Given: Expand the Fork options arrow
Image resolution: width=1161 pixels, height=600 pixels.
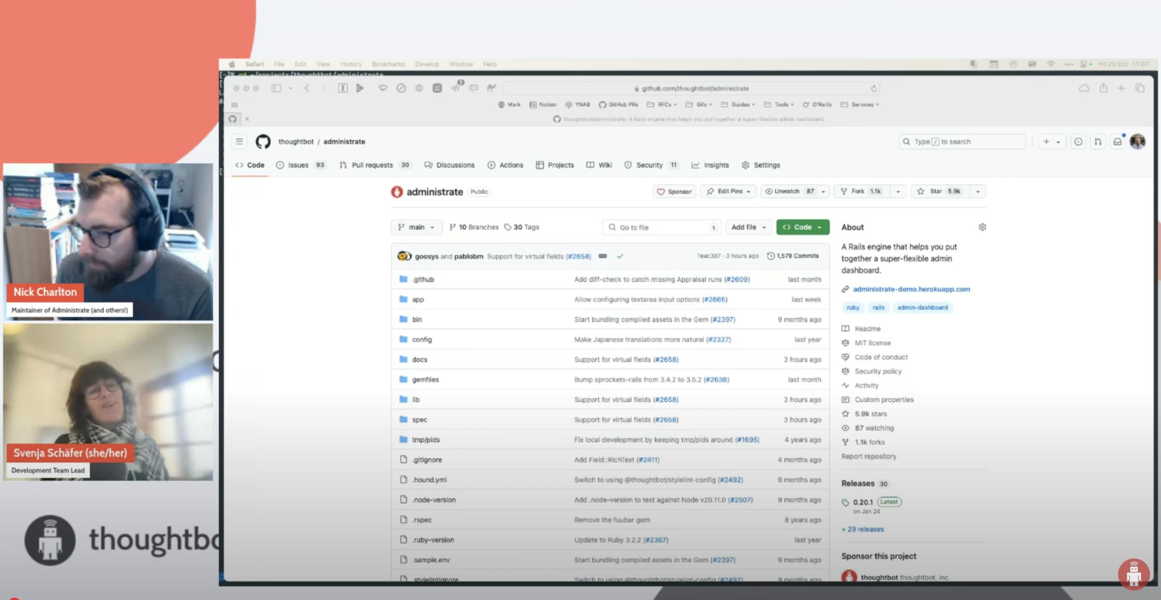Looking at the screenshot, I should click(898, 191).
